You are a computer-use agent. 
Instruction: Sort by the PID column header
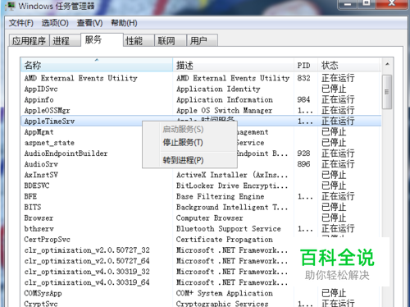click(x=306, y=65)
